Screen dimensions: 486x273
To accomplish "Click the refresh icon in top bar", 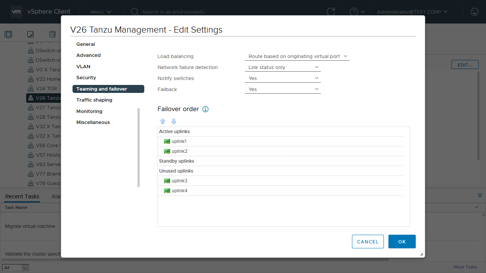I will click(x=331, y=12).
